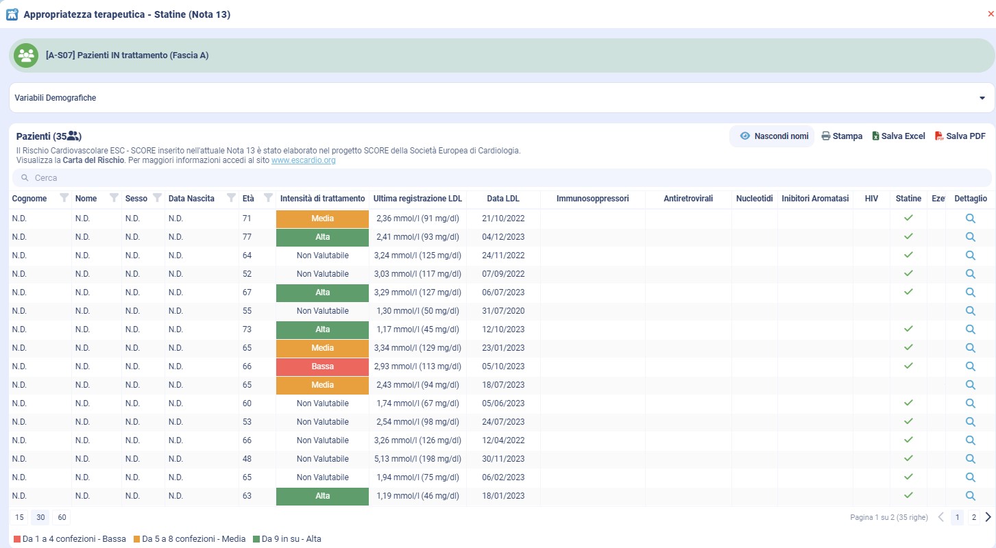
Task: Expand the Variabili Demografiche dropdown
Action: 981,98
